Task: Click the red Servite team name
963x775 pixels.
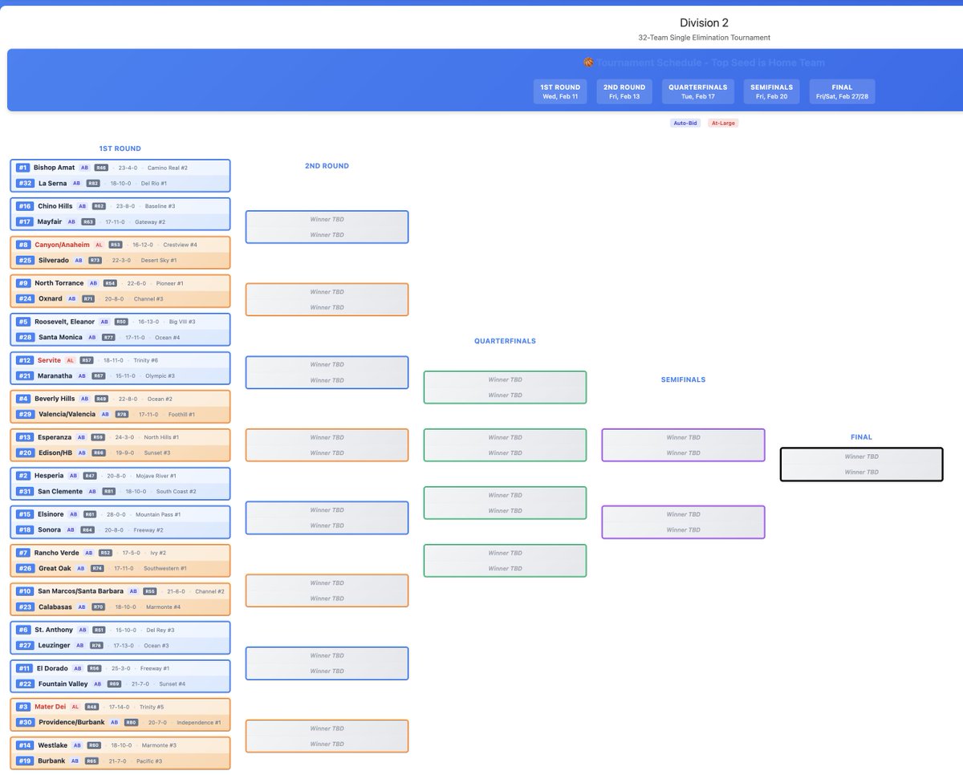Action: tap(49, 360)
